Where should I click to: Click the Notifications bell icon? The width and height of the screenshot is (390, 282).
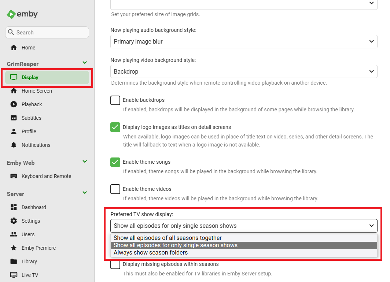coord(14,145)
